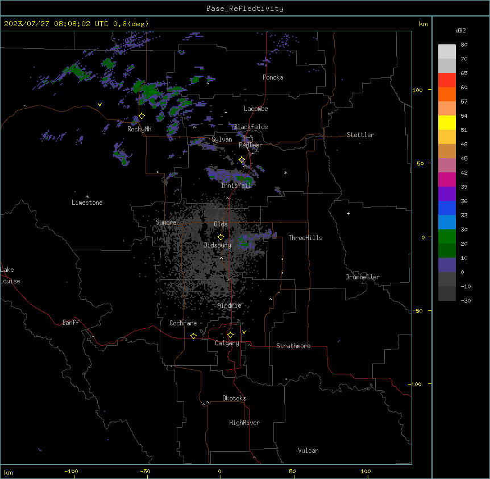This screenshot has width=490, height=479.
Task: Click the Lake Louise label
Action: click(x=10, y=275)
